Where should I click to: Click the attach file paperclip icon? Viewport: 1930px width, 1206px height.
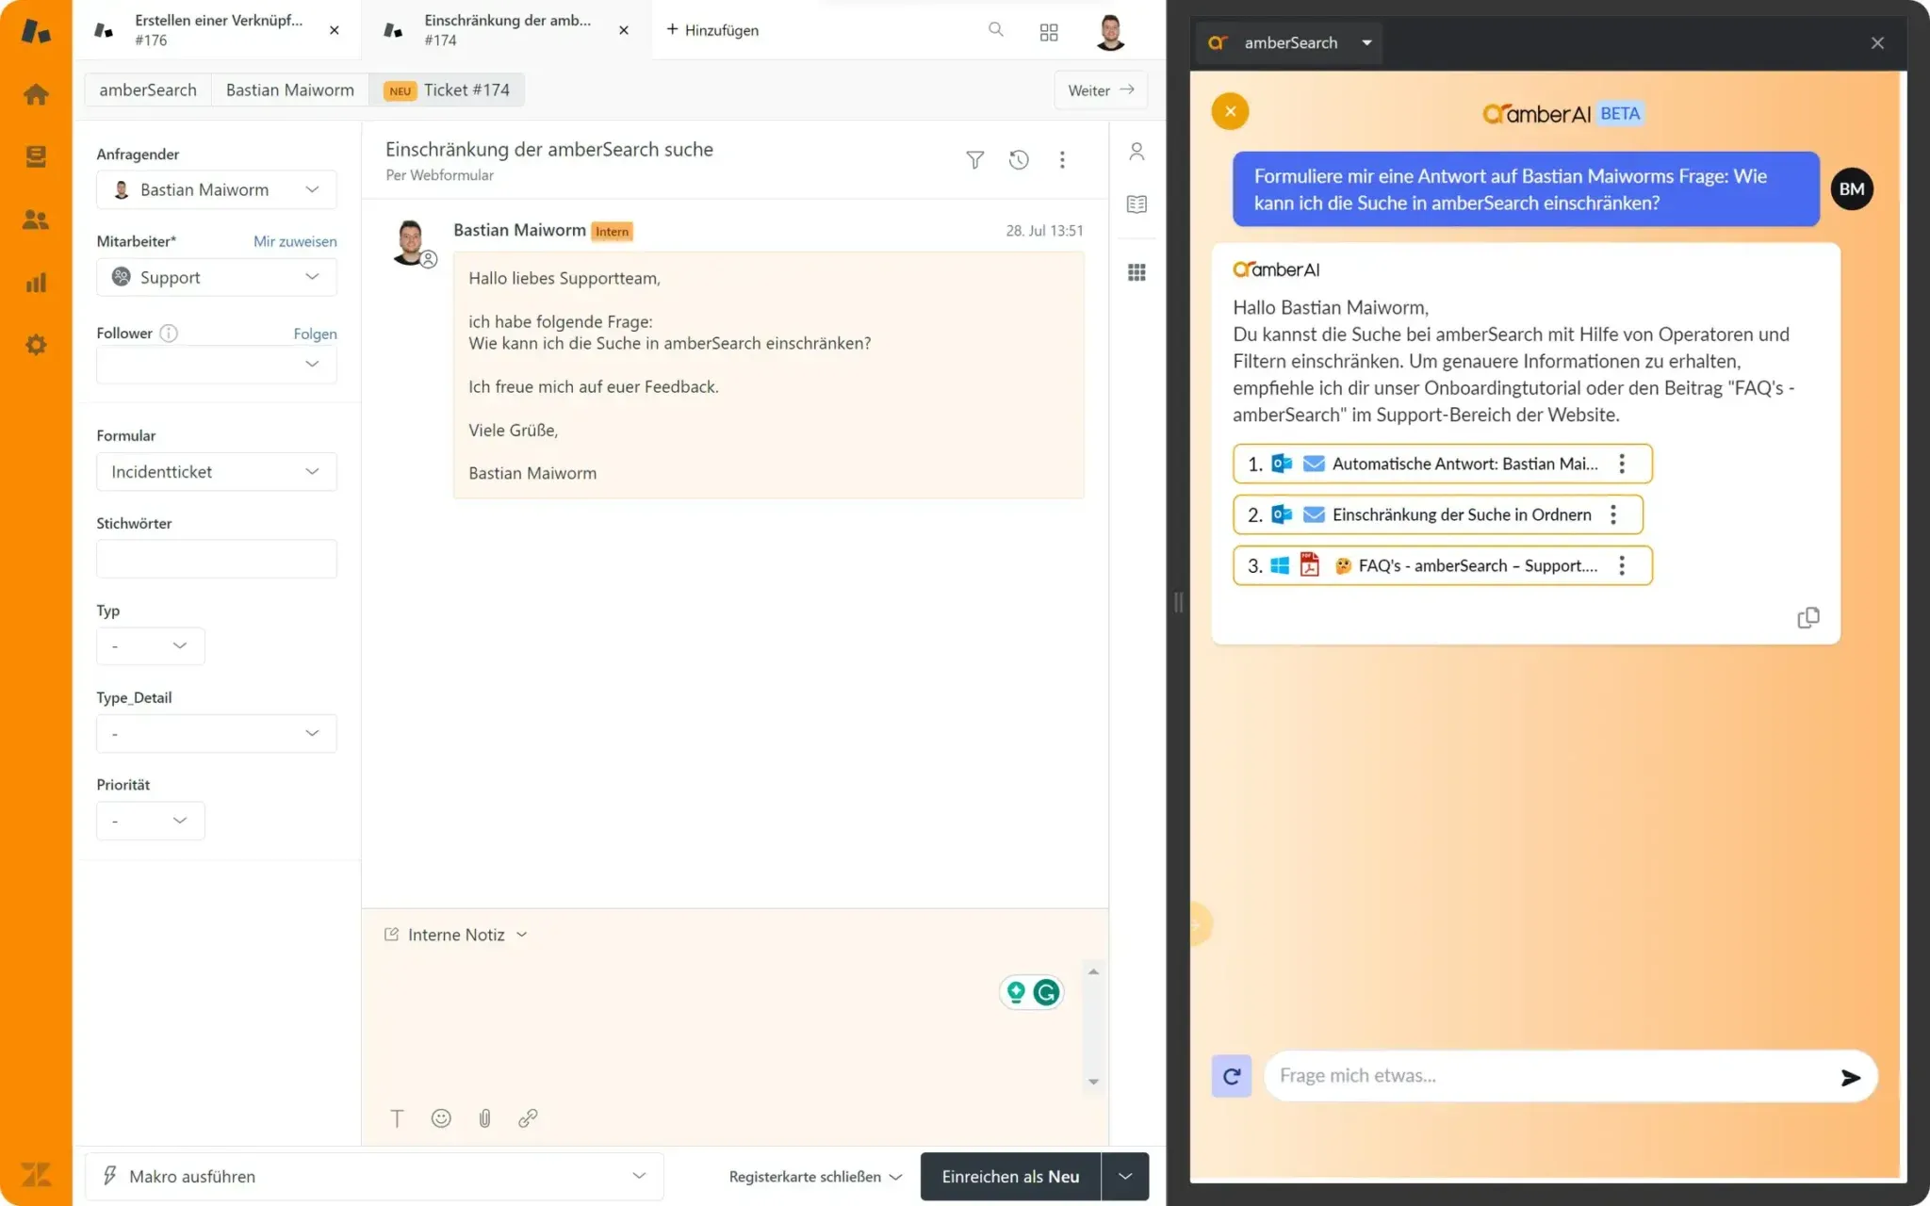pyautogui.click(x=484, y=1118)
